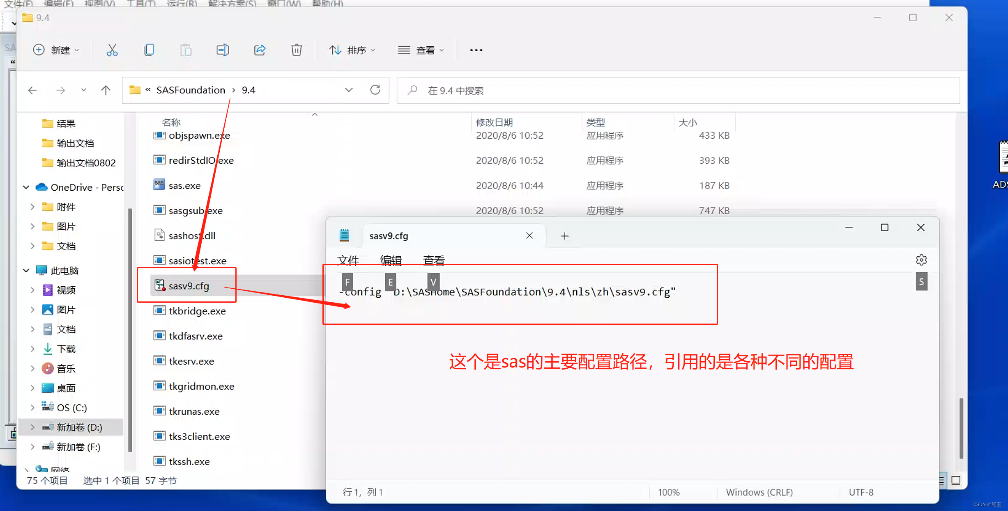1008x511 pixels.
Task: Refresh the 9.4 folder view
Action: [375, 90]
